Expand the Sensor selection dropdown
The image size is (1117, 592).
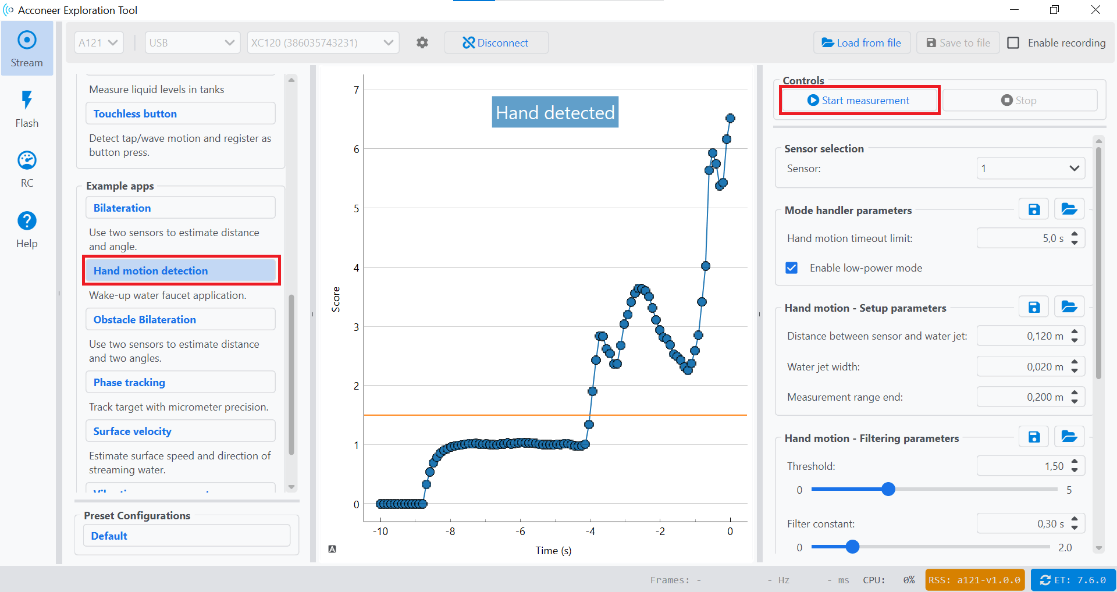[x=1030, y=169]
